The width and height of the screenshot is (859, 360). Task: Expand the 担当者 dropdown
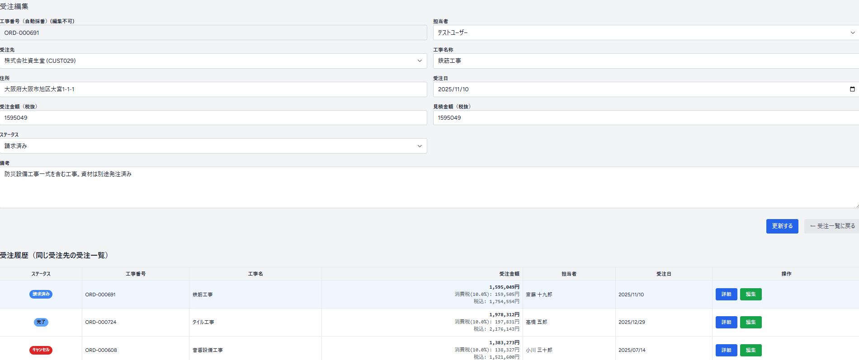(646, 33)
